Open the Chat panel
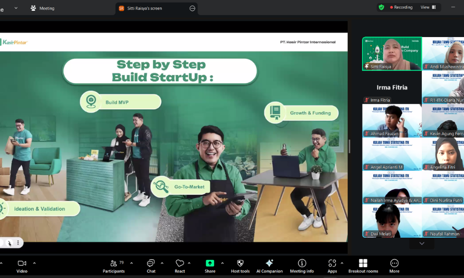The image size is (464, 278). pyautogui.click(x=151, y=266)
